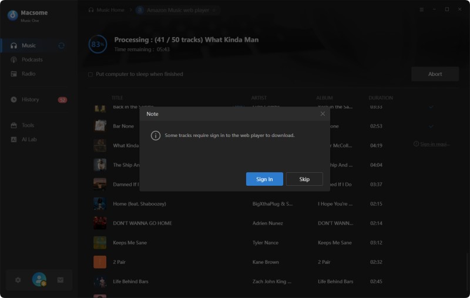470x298 pixels.
Task: Open History from the sidebar
Action: 30,99
